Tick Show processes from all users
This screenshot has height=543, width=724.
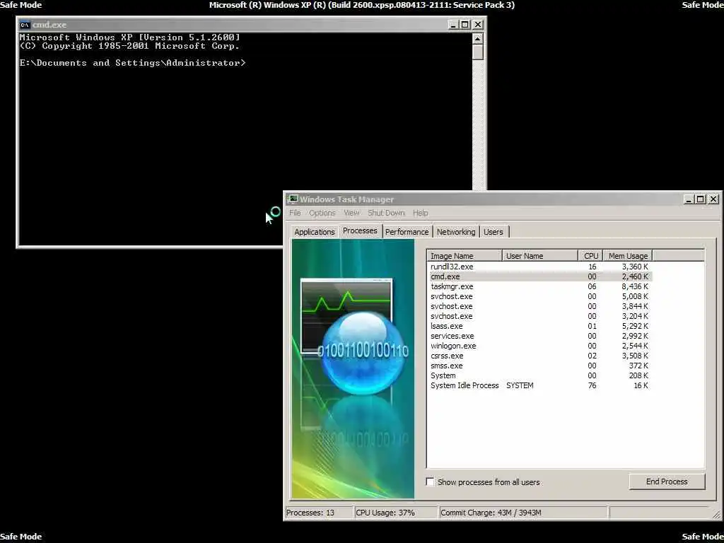pyautogui.click(x=431, y=481)
